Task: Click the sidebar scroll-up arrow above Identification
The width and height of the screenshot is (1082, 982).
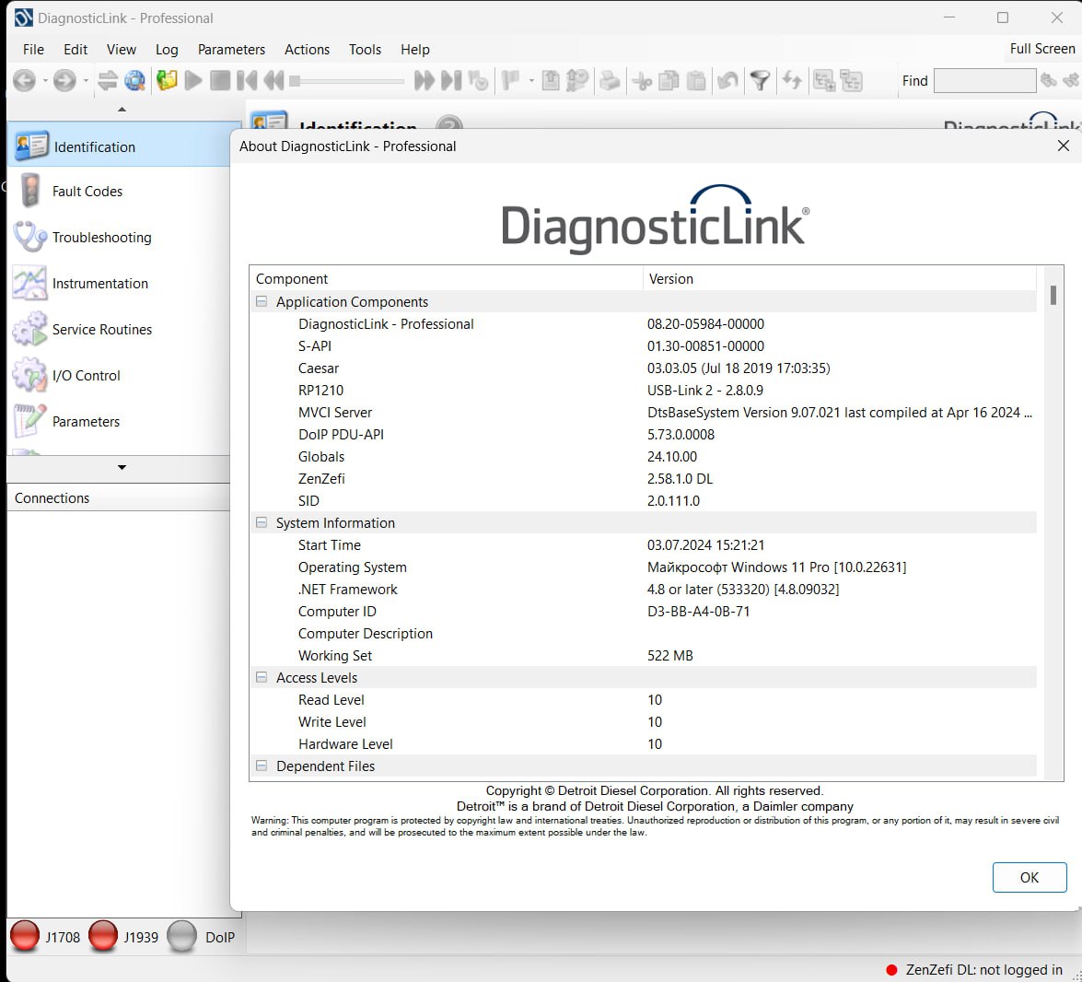Action: [x=122, y=109]
